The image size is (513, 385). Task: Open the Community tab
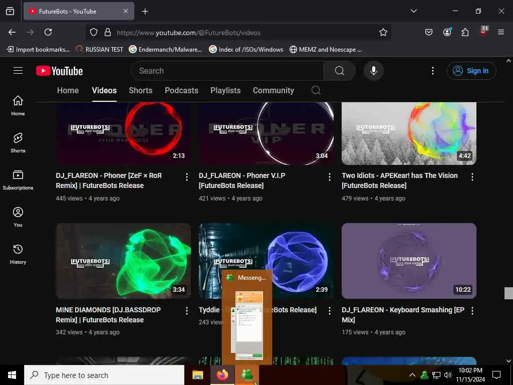[x=273, y=90]
